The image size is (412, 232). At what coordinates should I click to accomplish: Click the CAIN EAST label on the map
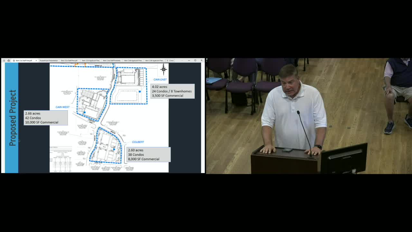tap(160, 80)
